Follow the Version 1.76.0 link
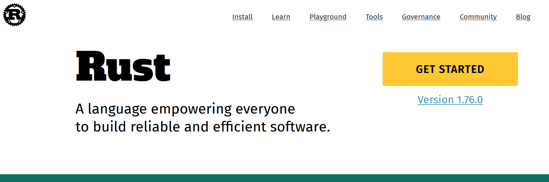 450,100
